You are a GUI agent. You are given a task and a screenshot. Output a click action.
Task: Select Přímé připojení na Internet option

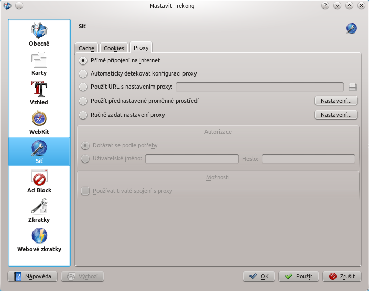(120, 60)
